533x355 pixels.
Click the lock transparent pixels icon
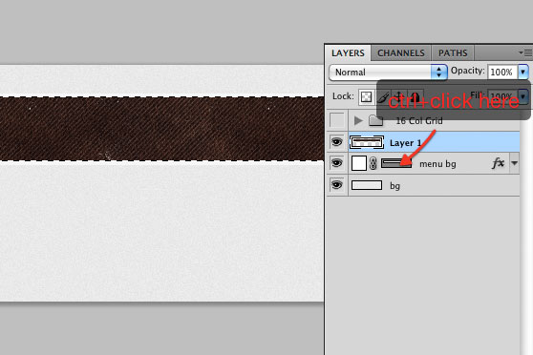366,97
